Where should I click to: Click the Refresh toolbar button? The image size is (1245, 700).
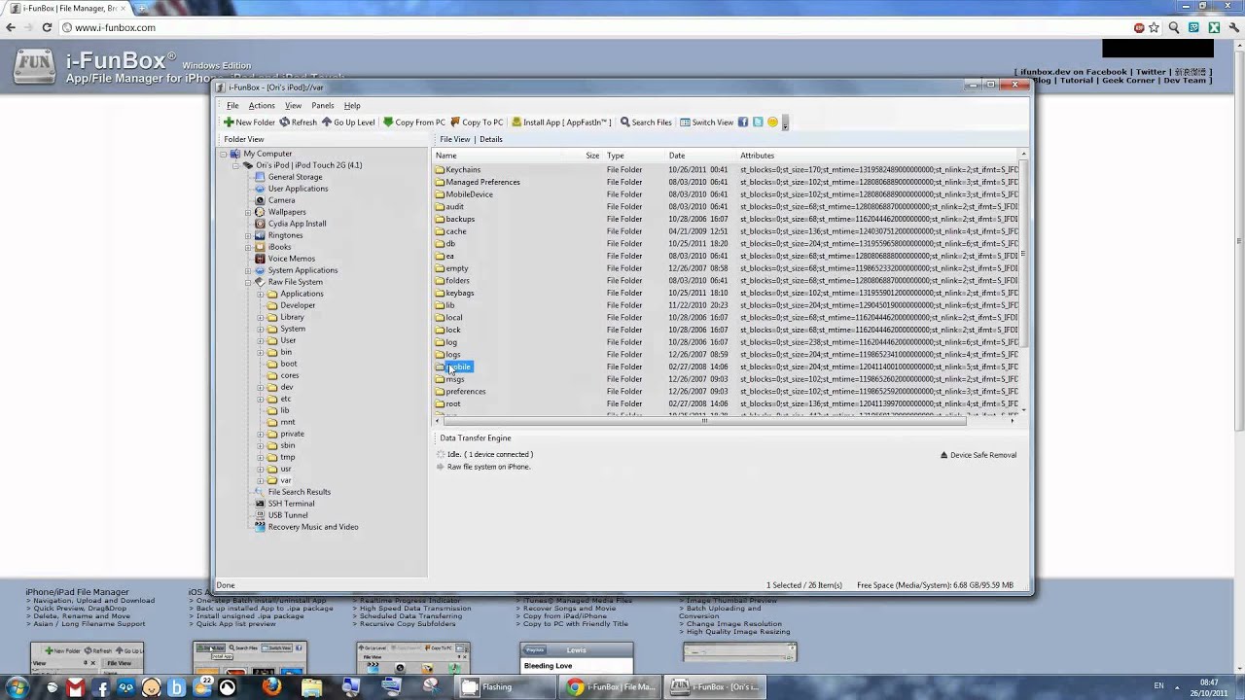point(299,122)
